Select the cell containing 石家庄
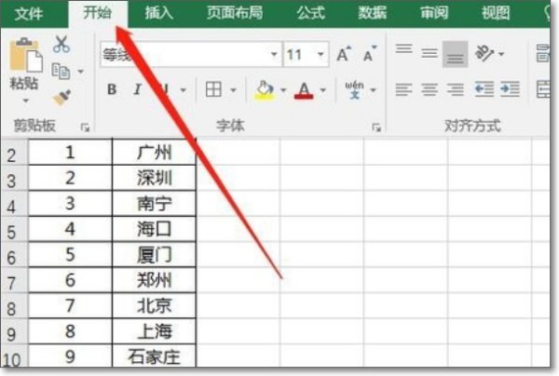Screen dimensions: 559x376 click(x=154, y=356)
